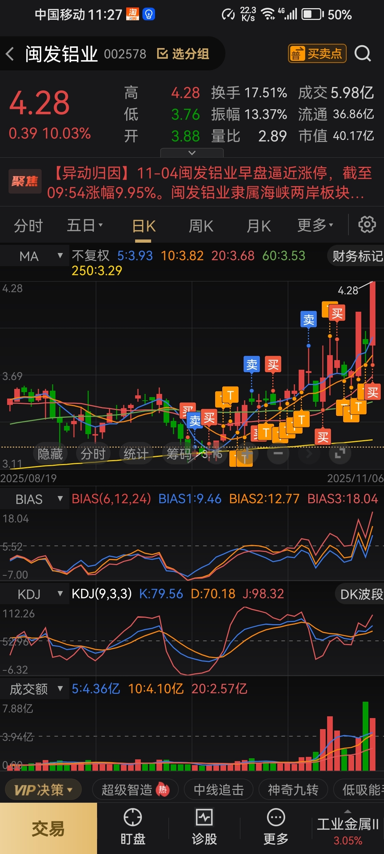Open the VIP决策 dropdown
The image size is (384, 854).
43,790
